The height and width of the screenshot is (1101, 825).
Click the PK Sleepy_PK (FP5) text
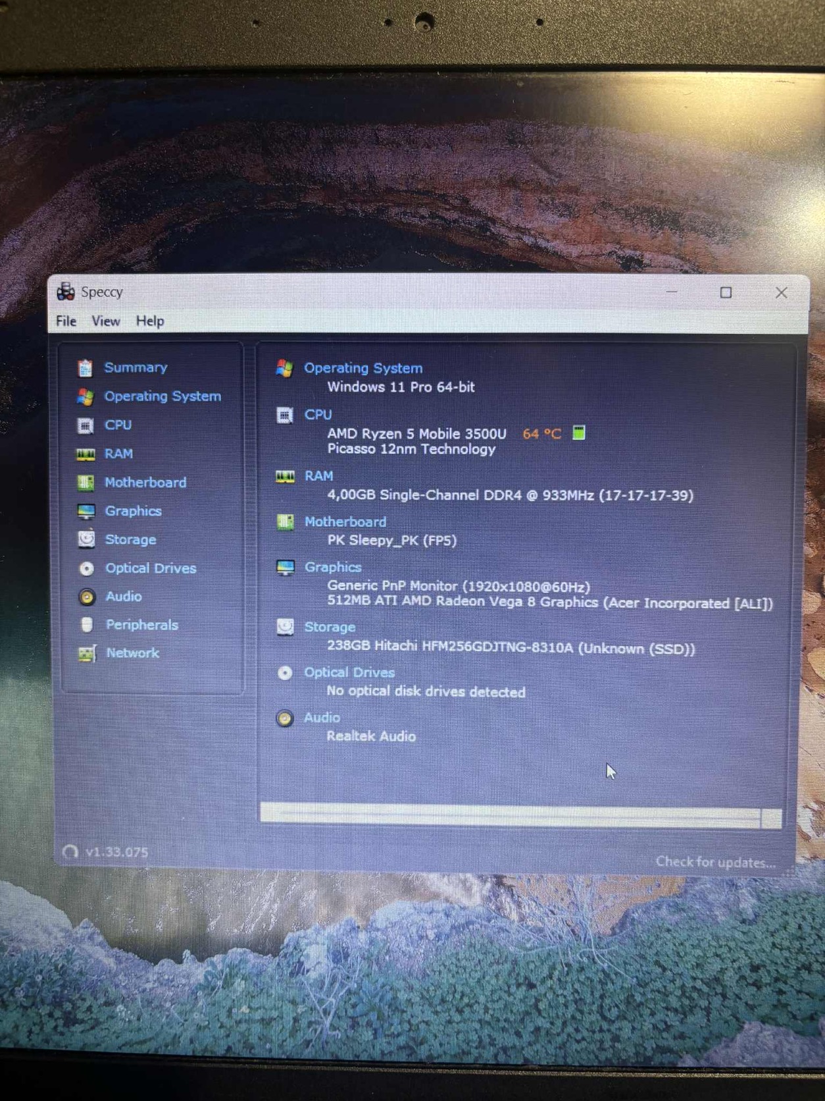391,541
